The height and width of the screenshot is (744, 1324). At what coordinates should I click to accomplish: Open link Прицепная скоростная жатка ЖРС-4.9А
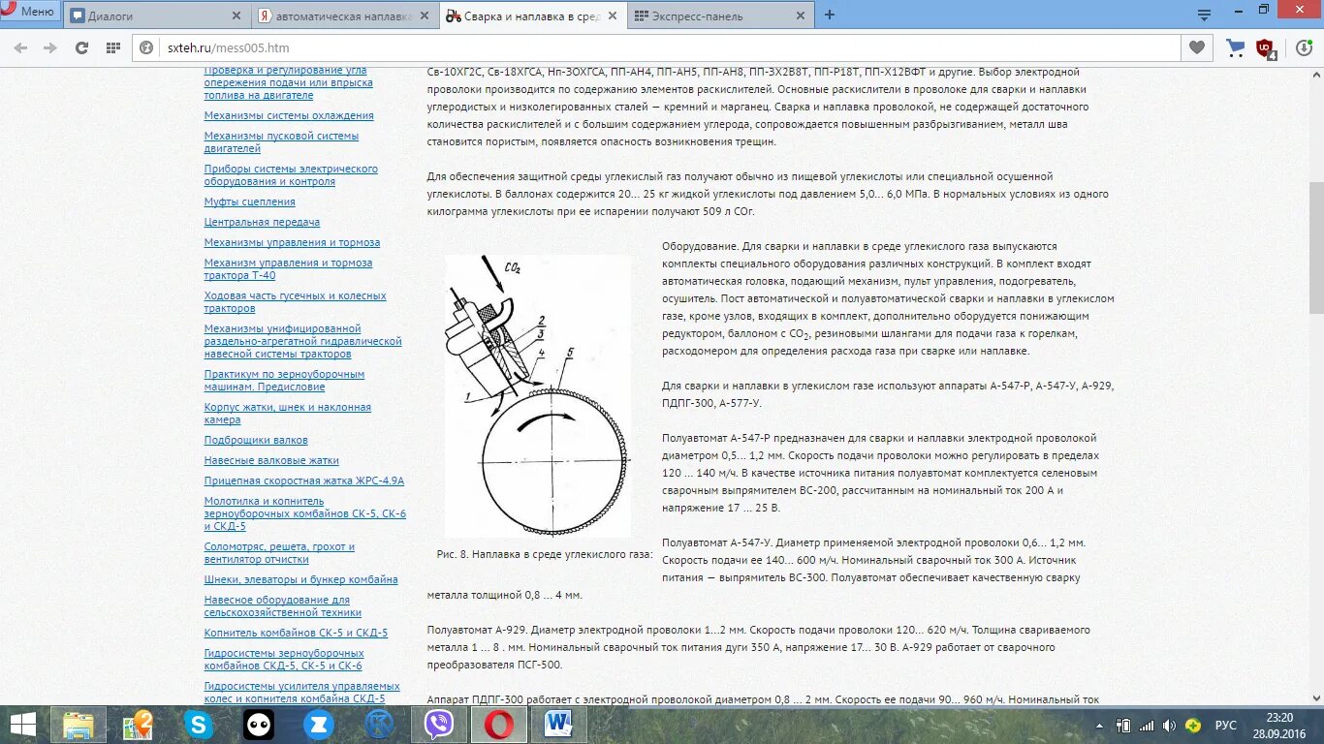(304, 480)
